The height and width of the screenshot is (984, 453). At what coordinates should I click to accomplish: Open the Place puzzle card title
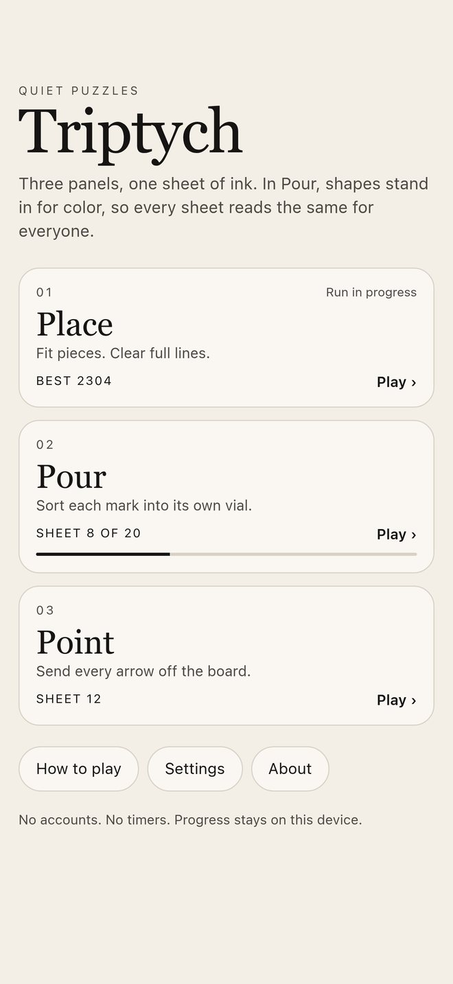[x=74, y=324]
